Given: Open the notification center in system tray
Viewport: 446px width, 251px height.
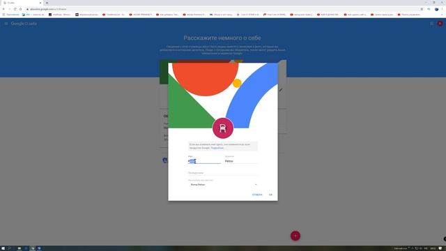Looking at the screenshot, I should coord(440,248).
